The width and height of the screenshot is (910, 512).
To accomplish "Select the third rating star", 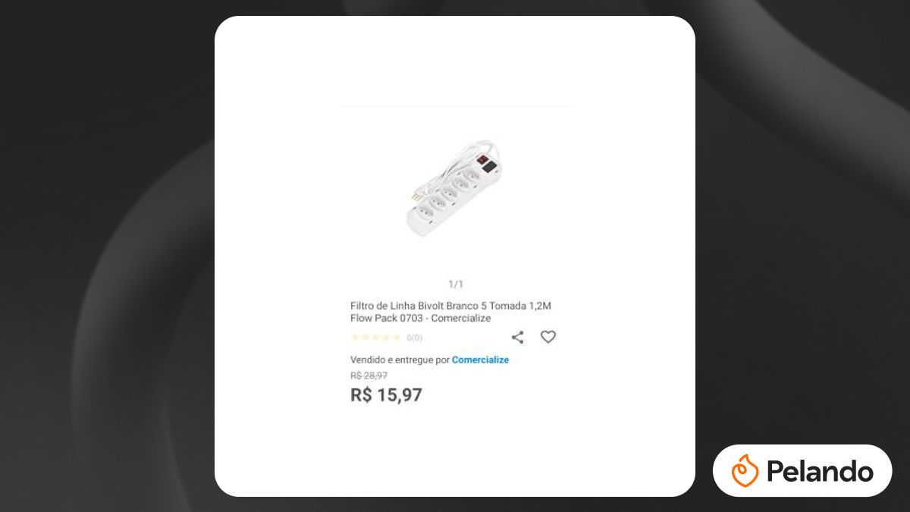I will tap(375, 338).
